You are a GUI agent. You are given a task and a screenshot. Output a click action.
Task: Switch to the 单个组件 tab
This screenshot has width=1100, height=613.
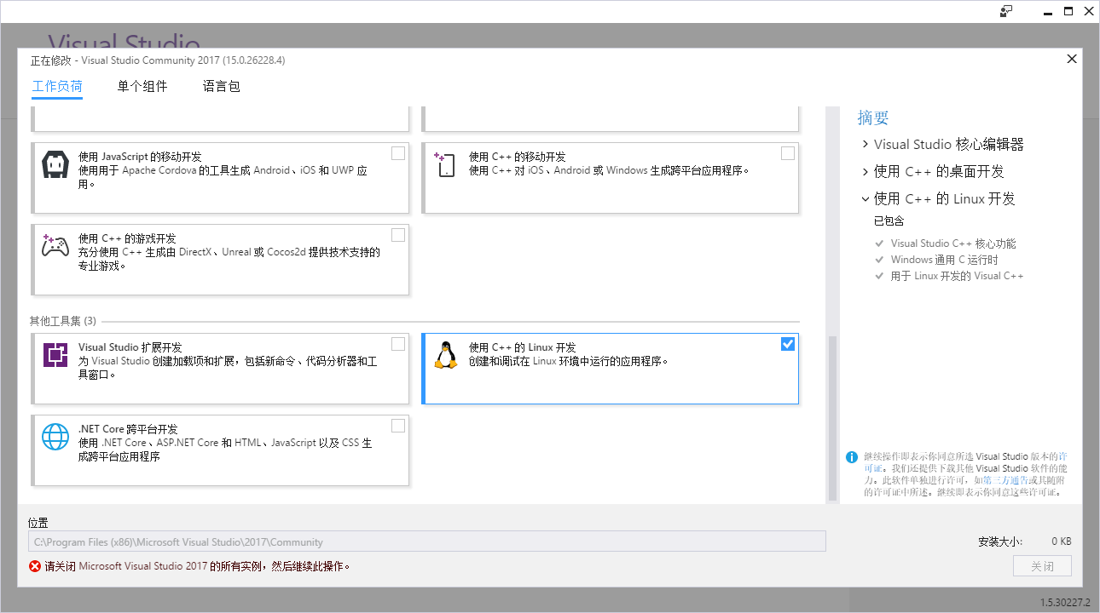[142, 86]
